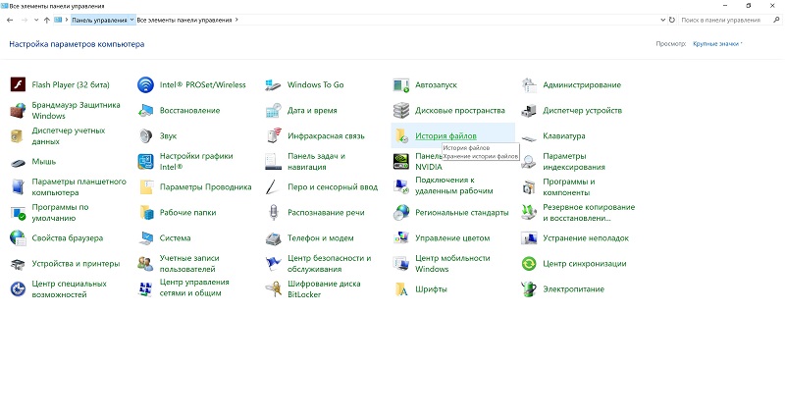
Task: Select Все элементы панели управления breadcrumb segment
Action: [184, 20]
